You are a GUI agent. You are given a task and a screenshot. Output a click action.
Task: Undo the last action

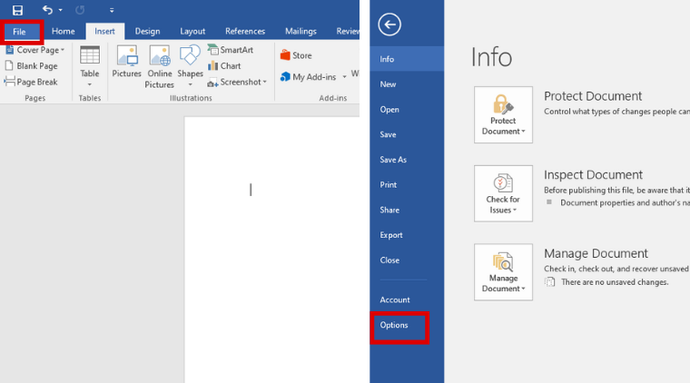pyautogui.click(x=47, y=10)
